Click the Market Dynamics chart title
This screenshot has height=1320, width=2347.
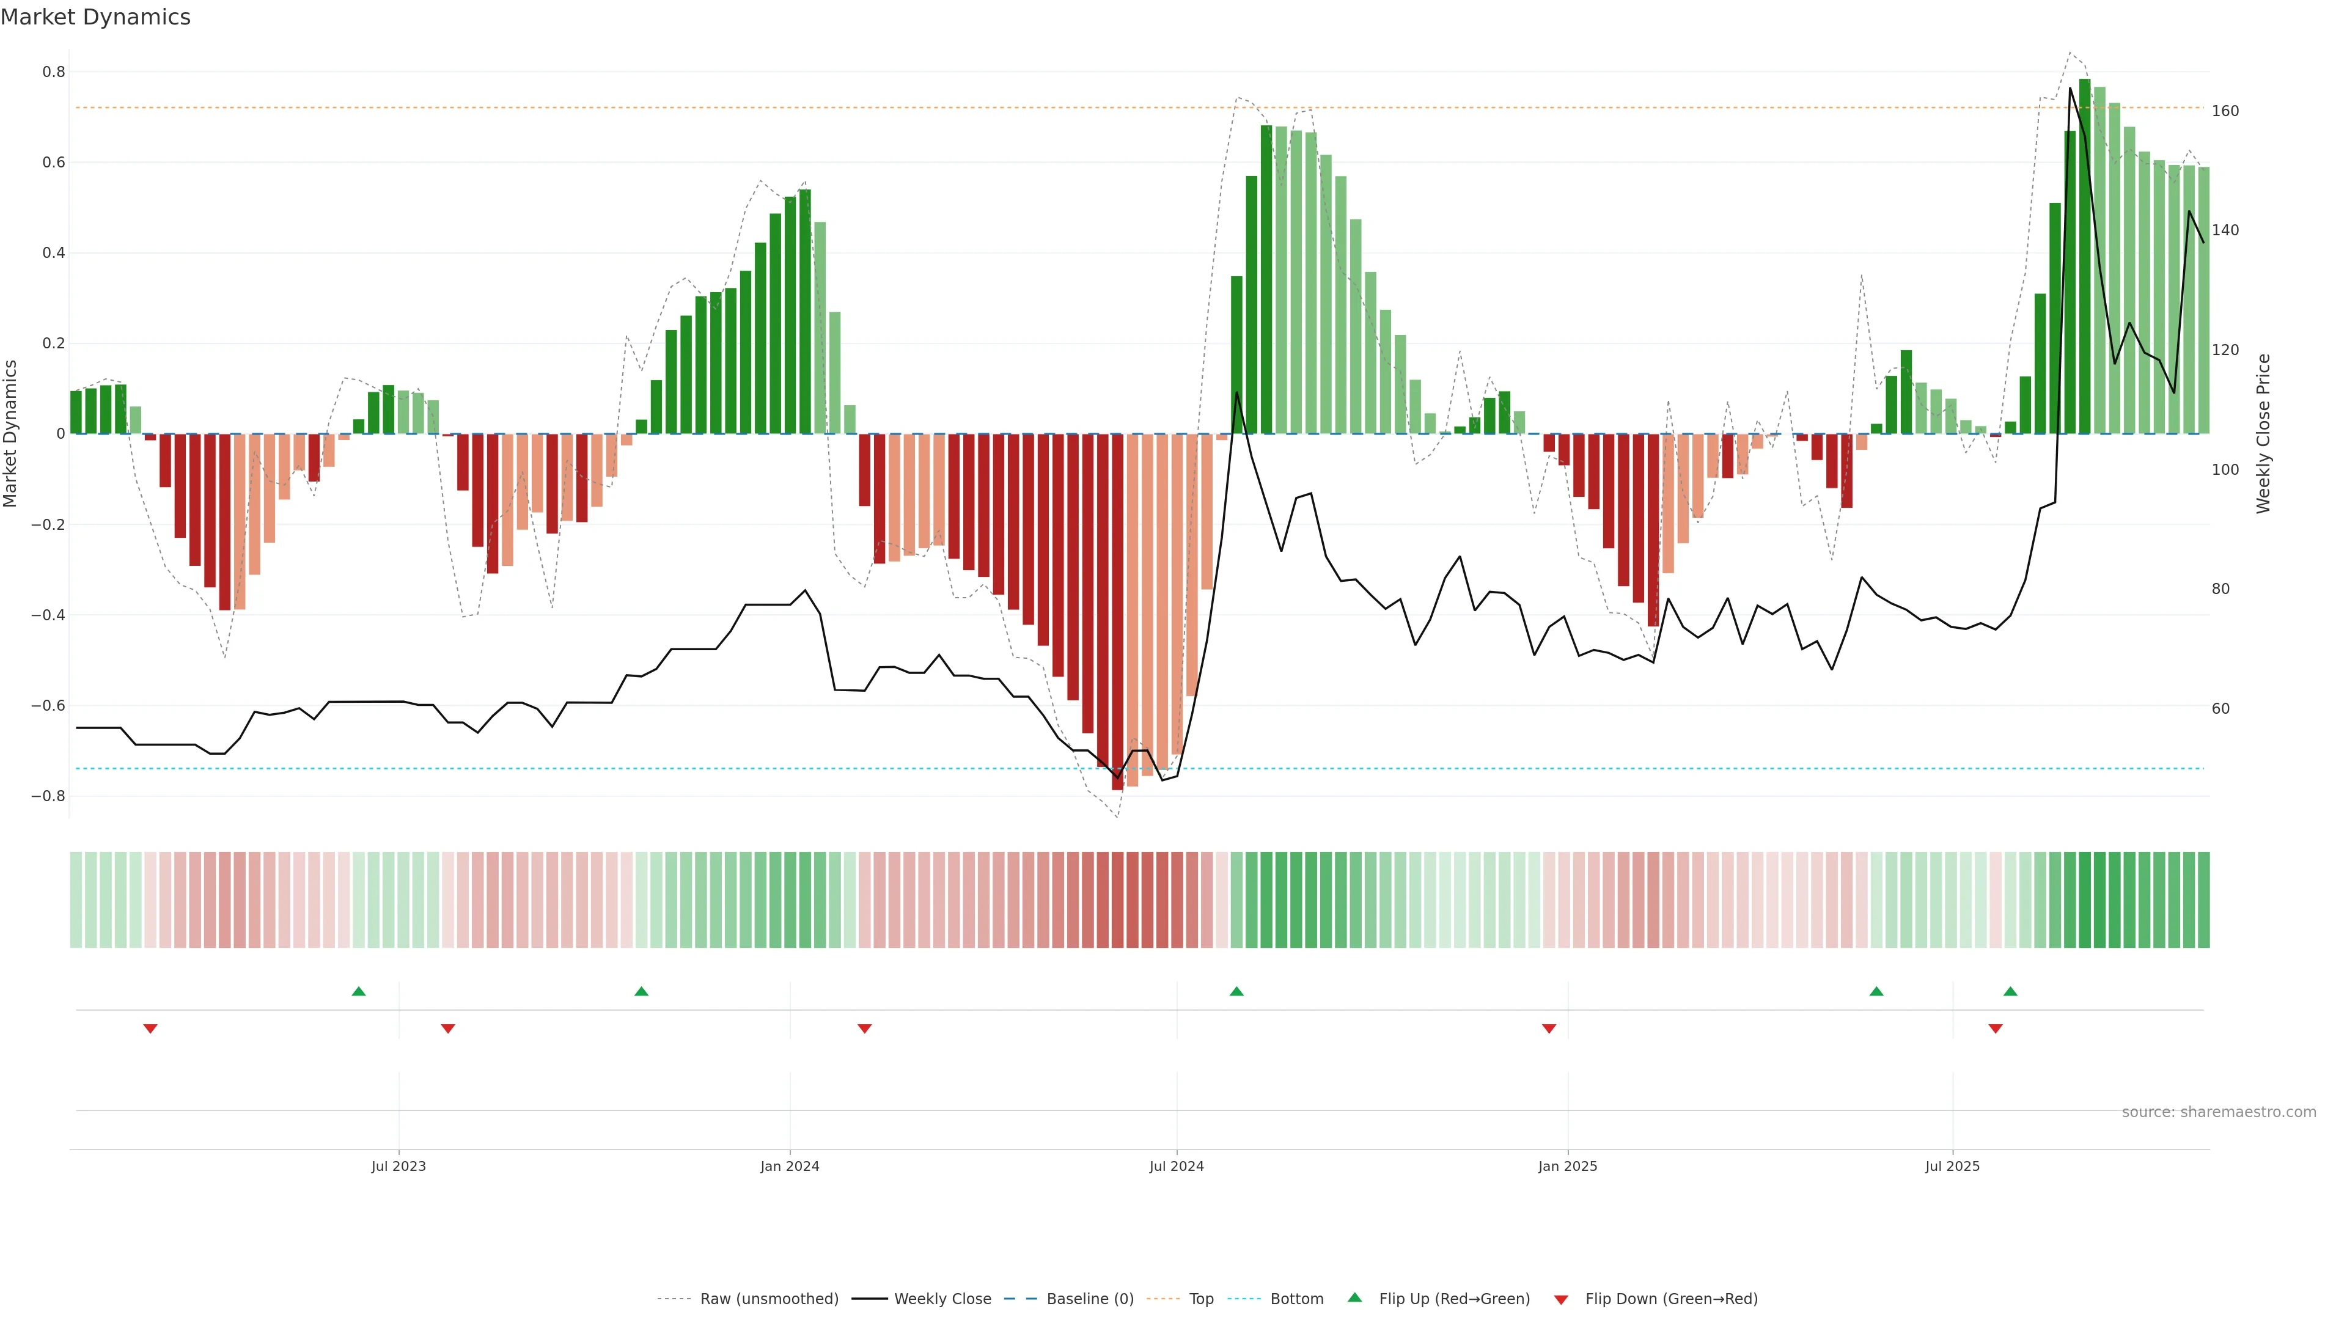[96, 17]
